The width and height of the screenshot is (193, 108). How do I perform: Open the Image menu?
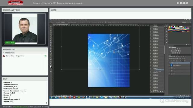click(59, 20)
